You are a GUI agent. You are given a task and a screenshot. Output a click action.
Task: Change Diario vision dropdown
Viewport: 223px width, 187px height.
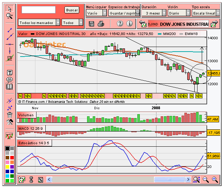pyautogui.click(x=179, y=13)
